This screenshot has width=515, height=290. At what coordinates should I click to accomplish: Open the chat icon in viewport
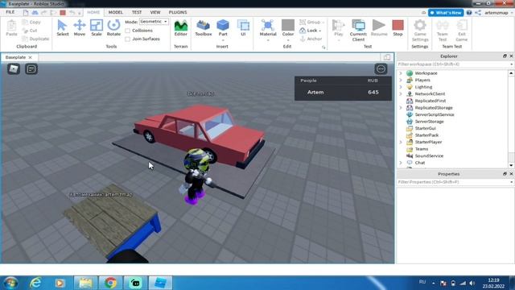pos(31,68)
